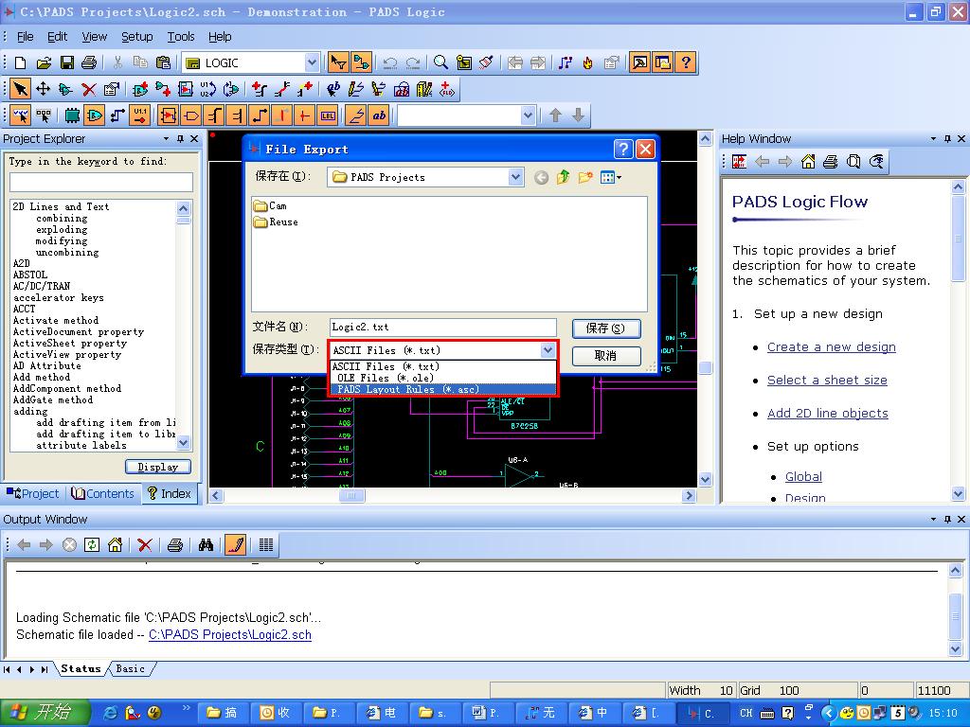Image resolution: width=970 pixels, height=727 pixels.
Task: Switch to the Project tab
Action: click(x=32, y=493)
